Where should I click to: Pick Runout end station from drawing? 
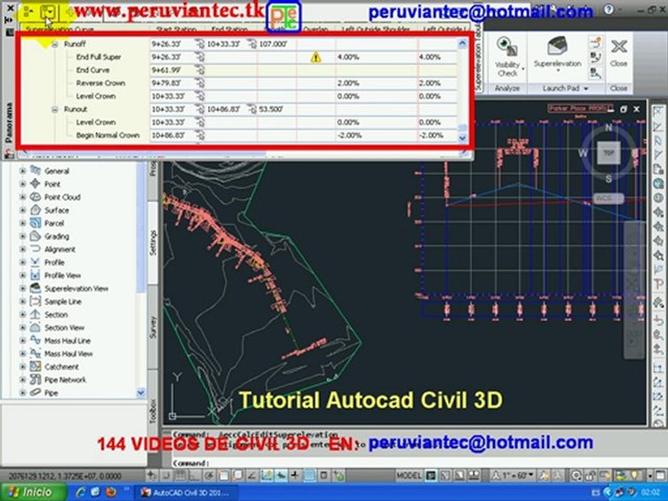(252, 109)
